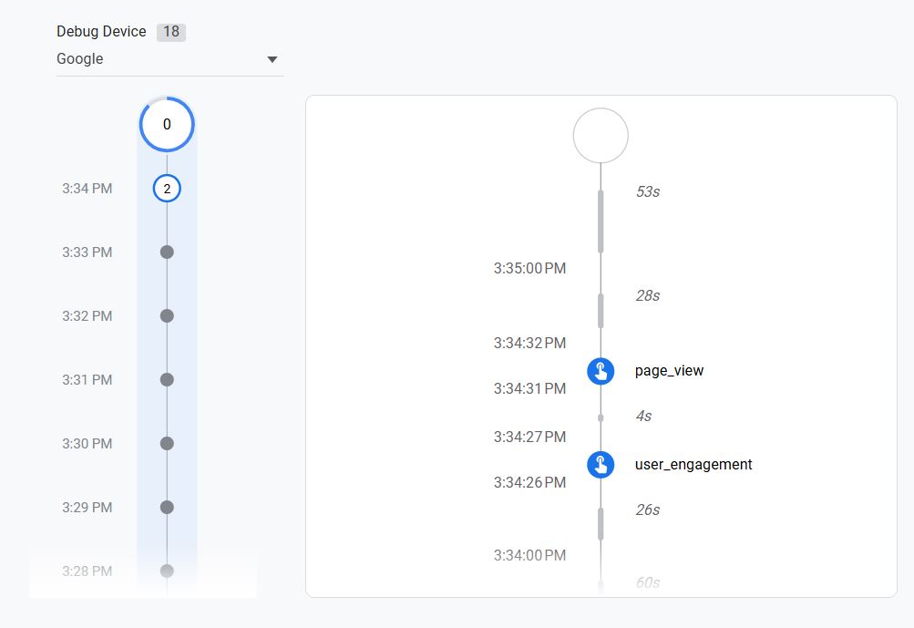The width and height of the screenshot is (914, 628).
Task: Click the page_view event icon
Action: 601,371
